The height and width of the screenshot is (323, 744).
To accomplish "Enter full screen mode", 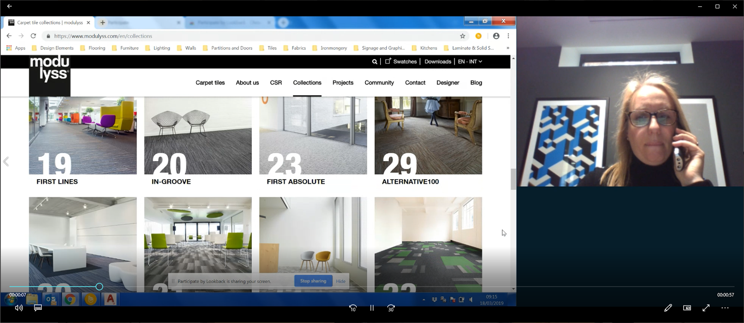I will tap(706, 308).
